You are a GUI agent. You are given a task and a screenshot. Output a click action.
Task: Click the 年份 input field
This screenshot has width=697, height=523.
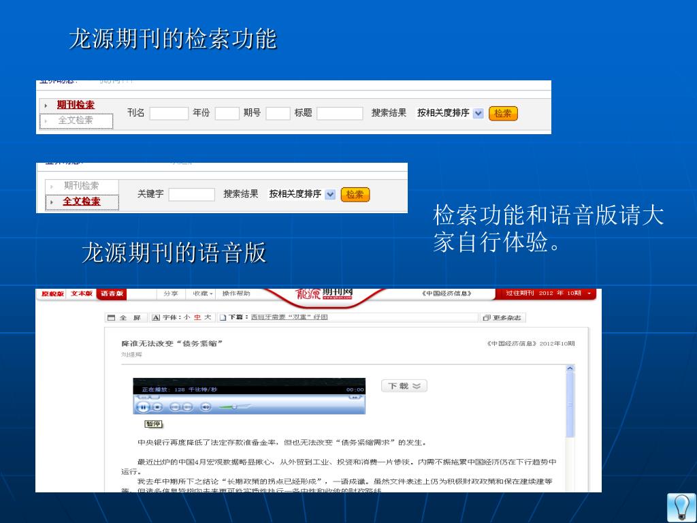(x=227, y=114)
